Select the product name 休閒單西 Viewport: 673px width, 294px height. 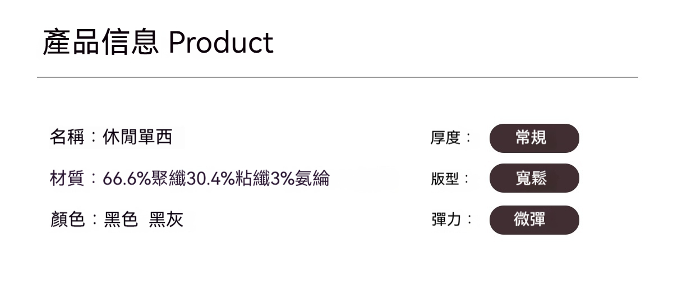point(137,137)
